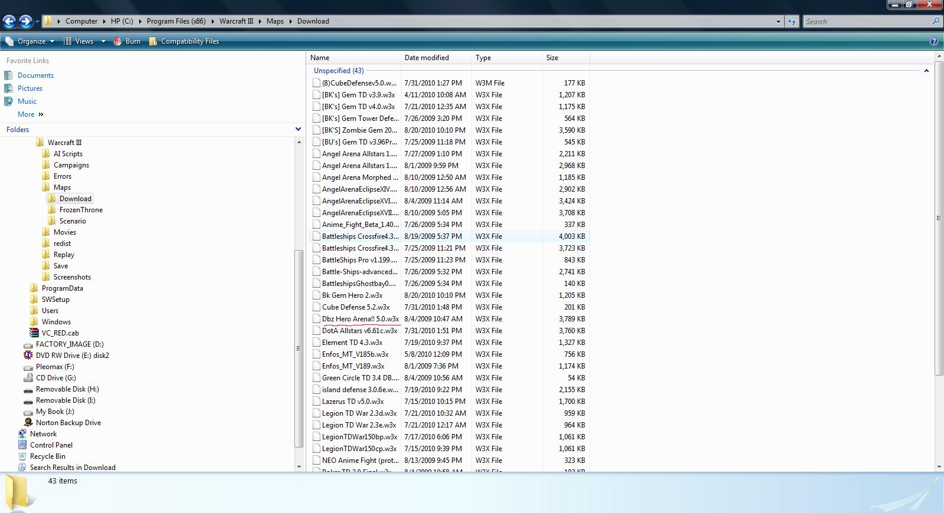Select the AI Scripts folder
944x513 pixels.
pos(68,154)
